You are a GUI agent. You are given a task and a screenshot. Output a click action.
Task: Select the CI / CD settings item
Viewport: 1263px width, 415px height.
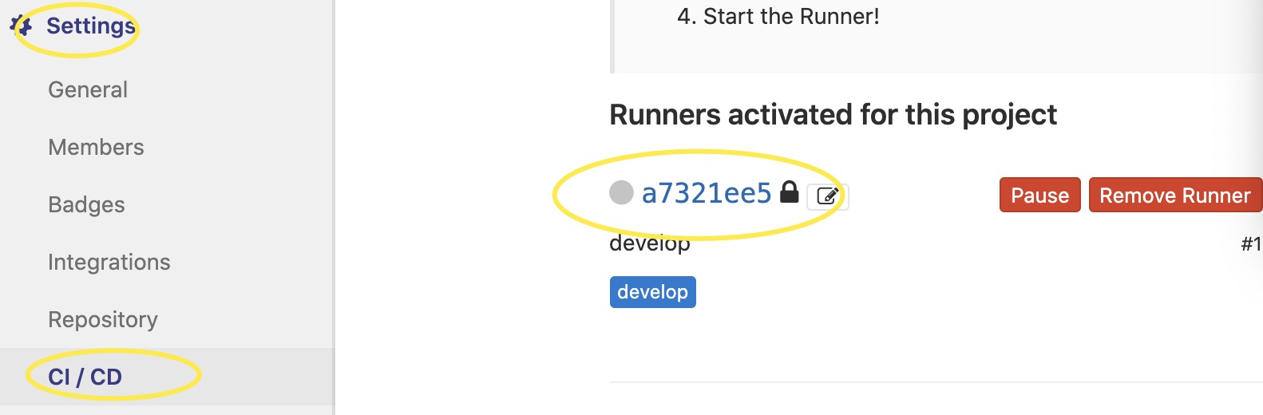pos(85,377)
